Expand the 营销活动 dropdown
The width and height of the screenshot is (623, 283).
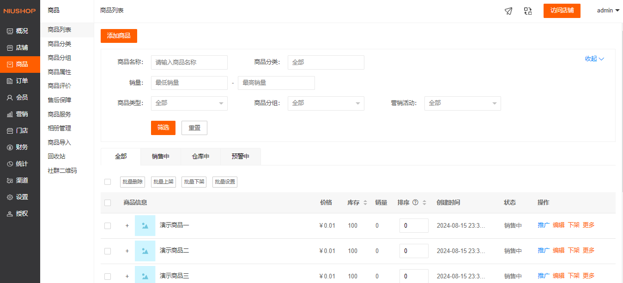[x=462, y=103]
